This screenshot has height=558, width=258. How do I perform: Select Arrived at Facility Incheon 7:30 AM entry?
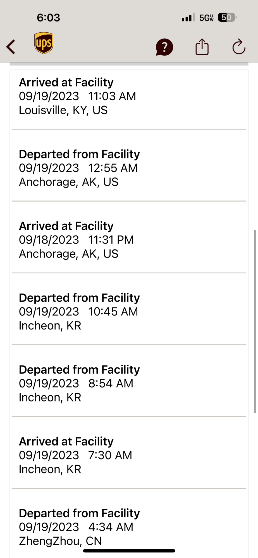129,455
